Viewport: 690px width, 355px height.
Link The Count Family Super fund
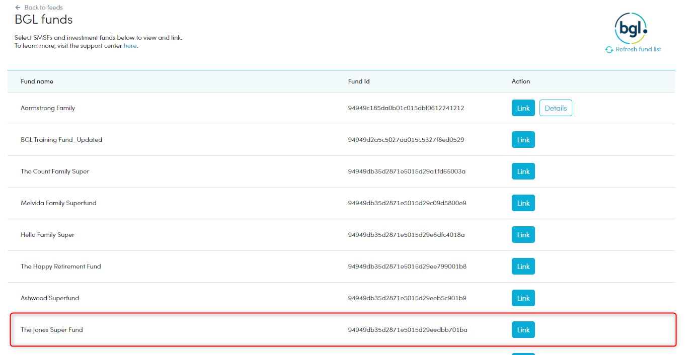pos(523,171)
